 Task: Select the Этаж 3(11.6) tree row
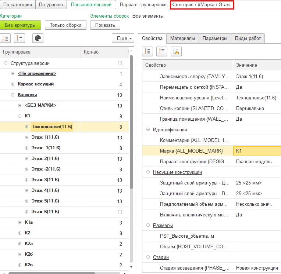(x=45, y=180)
